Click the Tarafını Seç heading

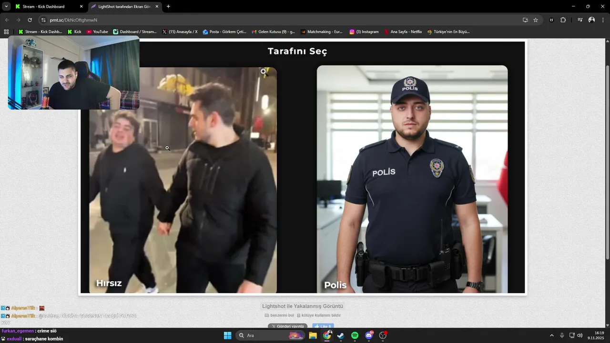click(297, 51)
